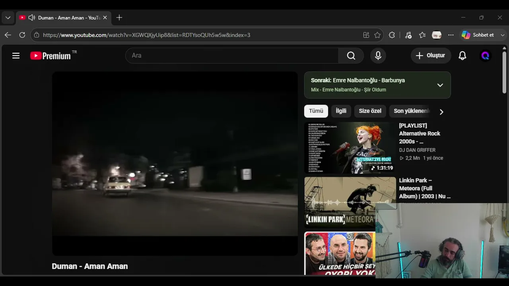Minimize the browser window
This screenshot has width=509, height=286.
point(463,17)
